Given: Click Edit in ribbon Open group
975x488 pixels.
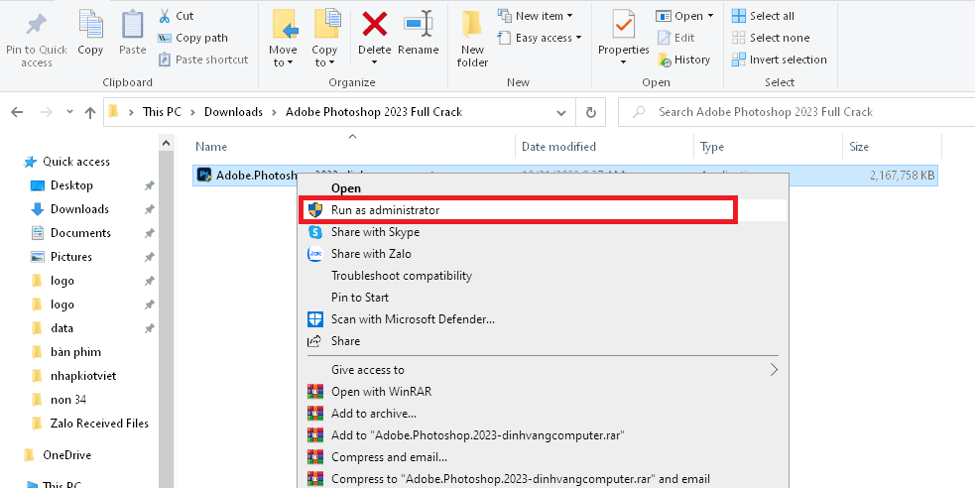Looking at the screenshot, I should click(x=675, y=38).
